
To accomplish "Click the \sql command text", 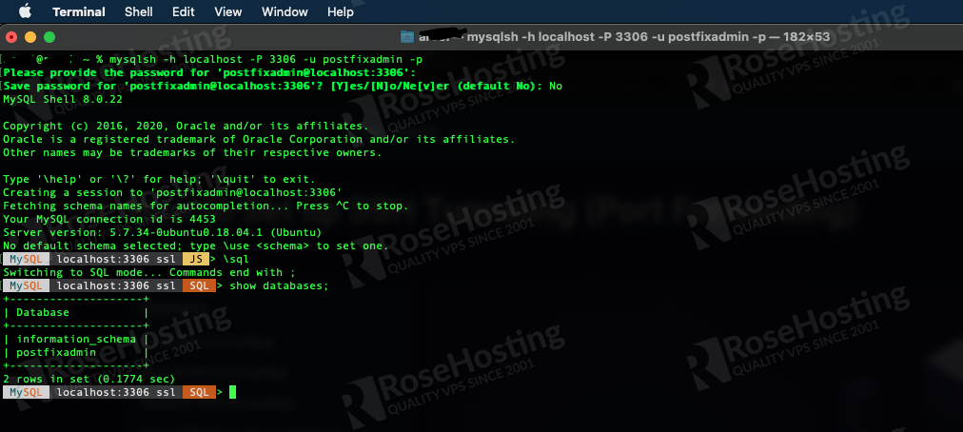I will (x=236, y=260).
